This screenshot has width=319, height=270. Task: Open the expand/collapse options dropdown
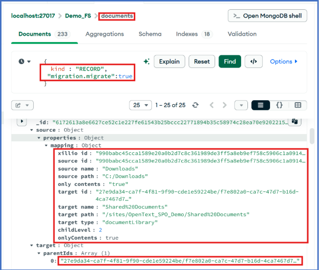pyautogui.click(x=241, y=105)
